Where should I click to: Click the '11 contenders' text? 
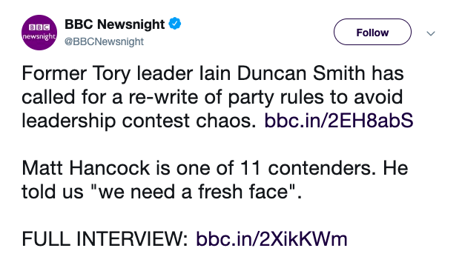(x=308, y=167)
